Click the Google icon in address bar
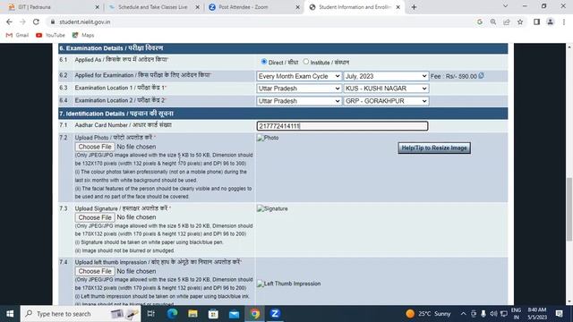573x322 pixels. 480,21
